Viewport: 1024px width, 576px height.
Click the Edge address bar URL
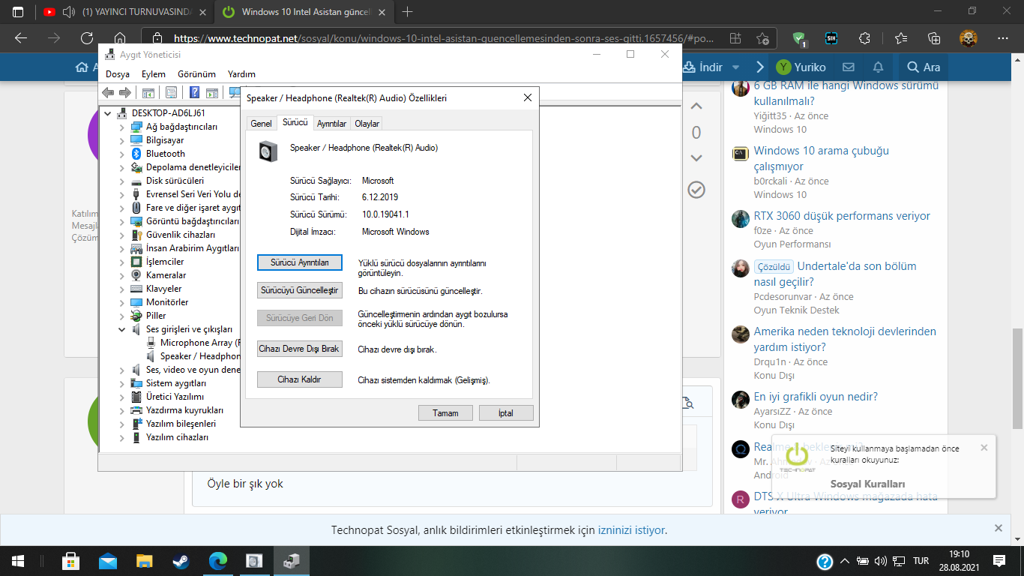pos(442,38)
